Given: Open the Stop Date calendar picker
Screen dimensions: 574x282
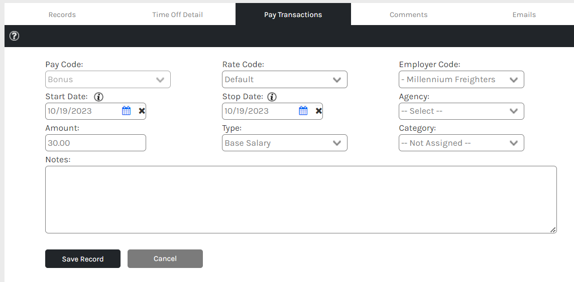Looking at the screenshot, I should [303, 111].
